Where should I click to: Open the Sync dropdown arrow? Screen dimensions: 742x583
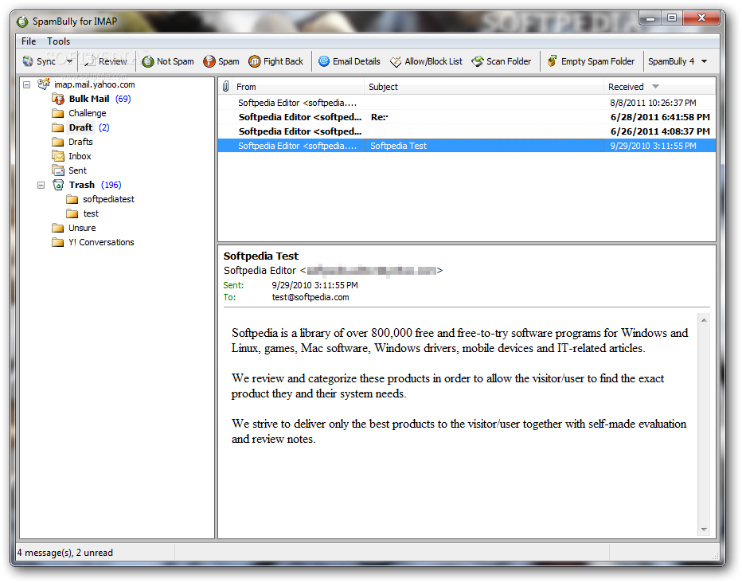[69, 61]
